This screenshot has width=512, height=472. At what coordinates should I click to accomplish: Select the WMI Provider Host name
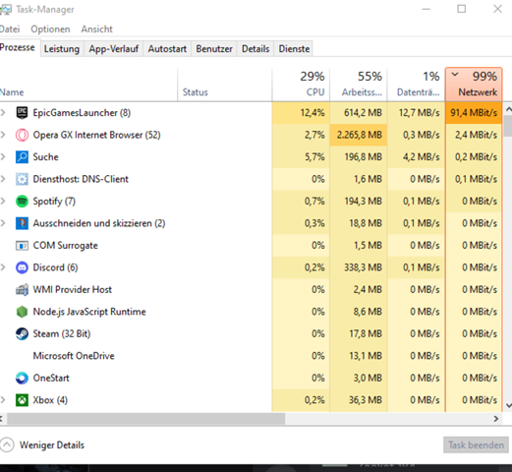tap(73, 290)
